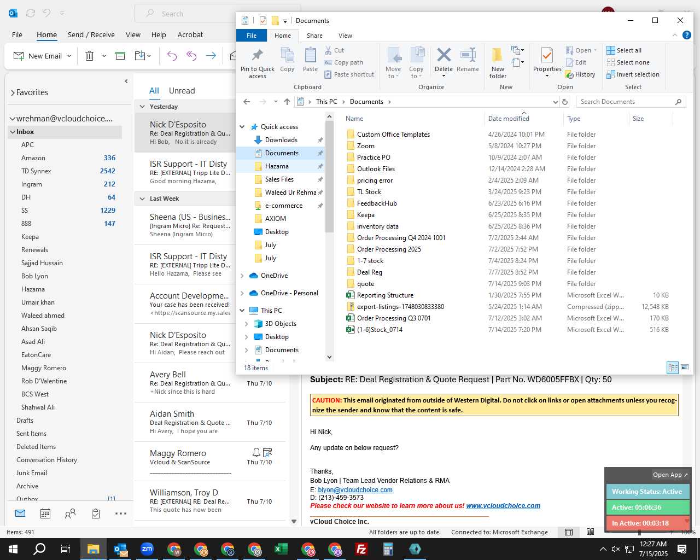Viewport: 700px width, 560px height.
Task: Click the Windows Start button
Action: (13, 549)
